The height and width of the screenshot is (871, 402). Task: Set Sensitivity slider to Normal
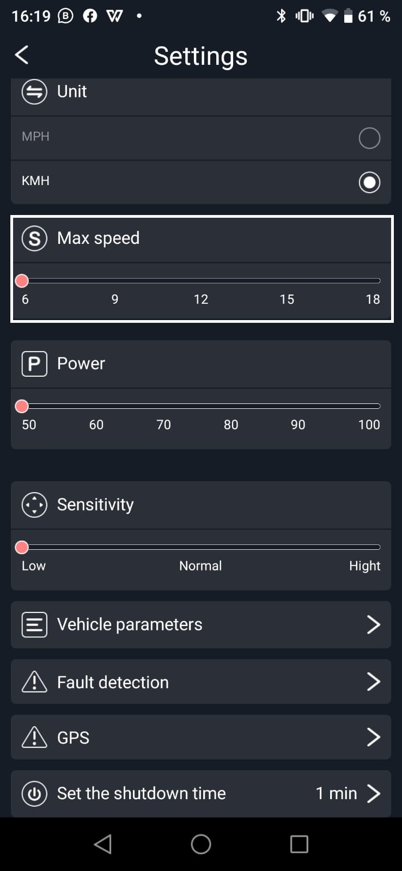[x=201, y=547]
